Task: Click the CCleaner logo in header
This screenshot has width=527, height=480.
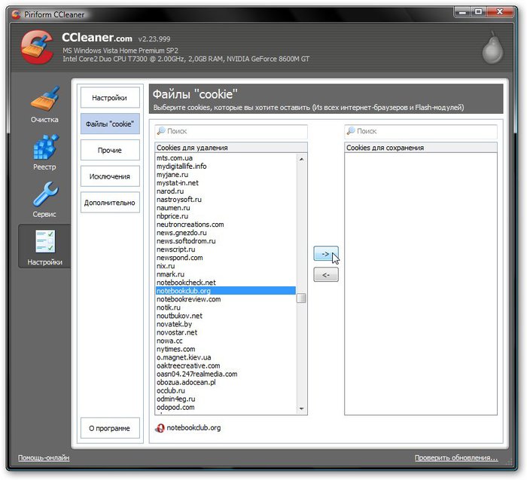Action: (x=37, y=47)
